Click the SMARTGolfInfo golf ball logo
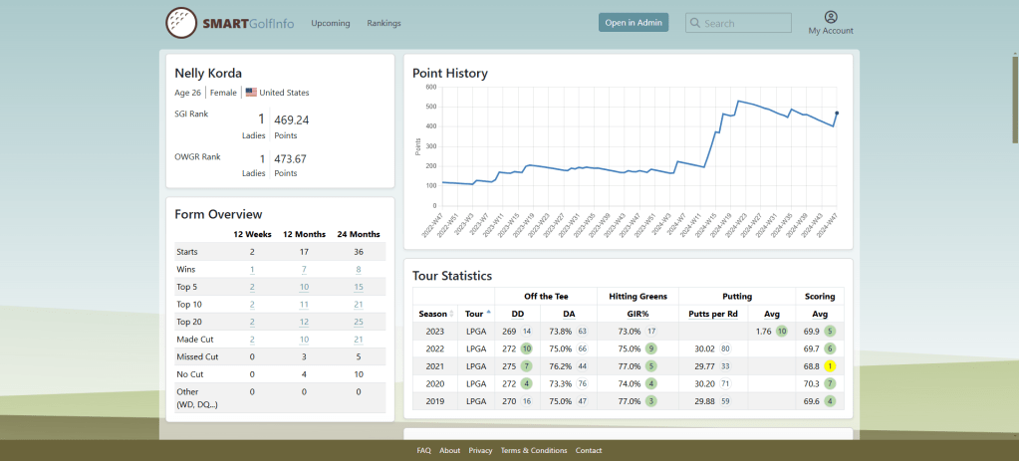Viewport: 1019px width, 461px height. 180,22
